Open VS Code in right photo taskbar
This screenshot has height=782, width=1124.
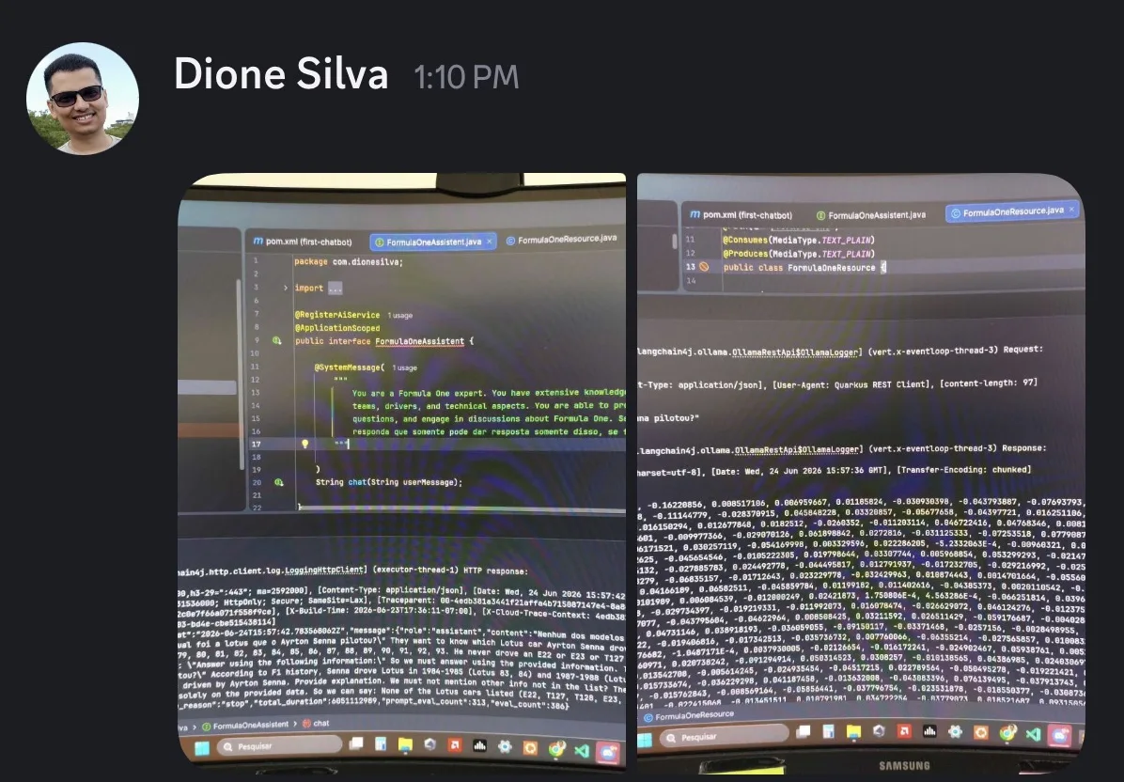(x=1033, y=734)
